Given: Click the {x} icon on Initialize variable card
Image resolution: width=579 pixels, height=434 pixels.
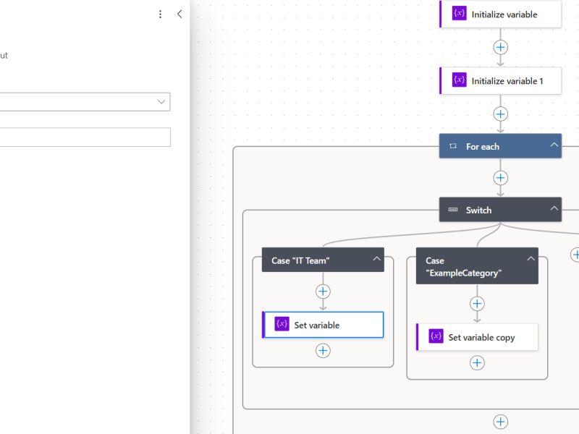Looking at the screenshot, I should 459,14.
